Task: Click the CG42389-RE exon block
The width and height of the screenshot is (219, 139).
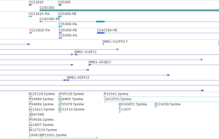Action: tap(100, 22)
